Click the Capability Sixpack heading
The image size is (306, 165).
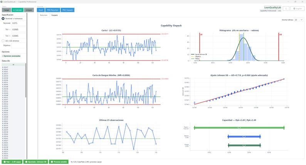click(171, 26)
